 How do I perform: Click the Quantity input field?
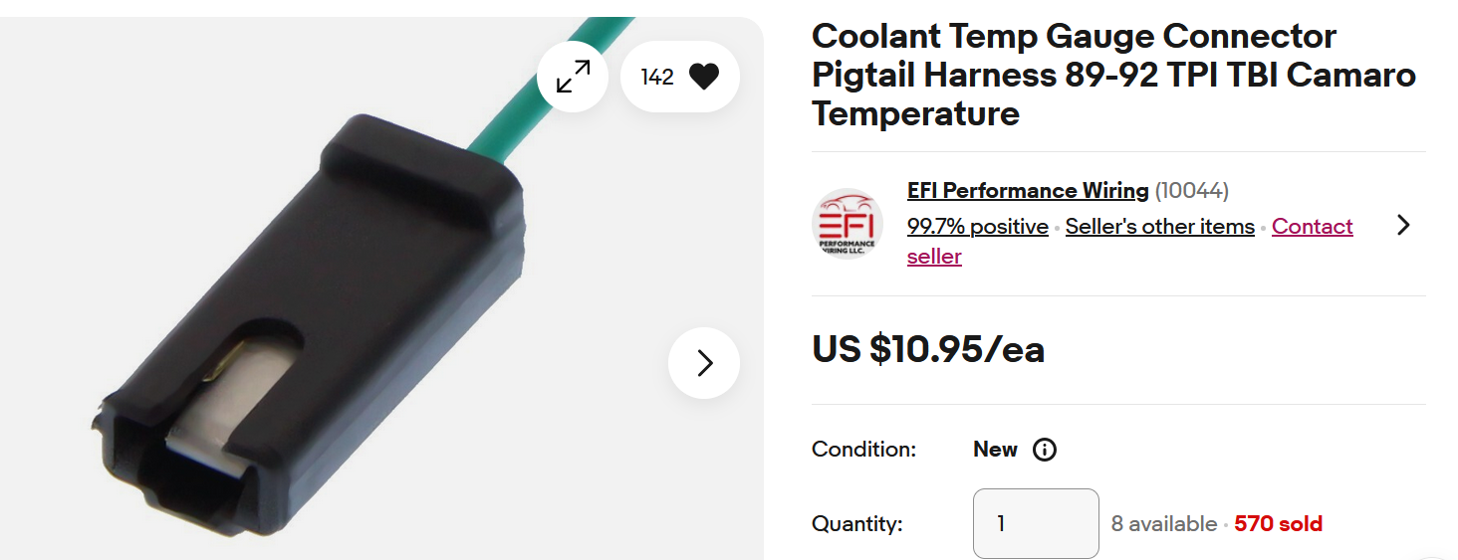pyautogui.click(x=1036, y=523)
